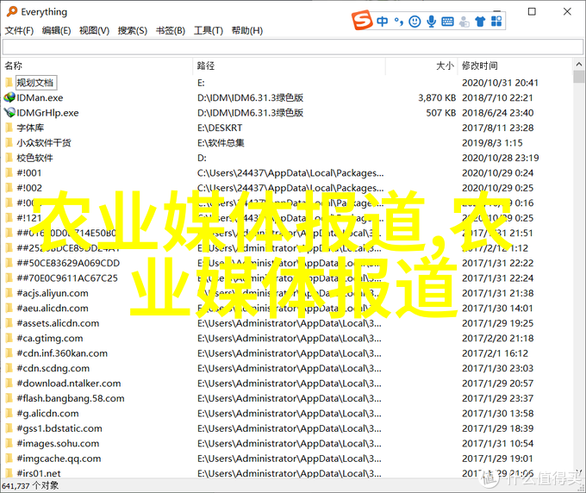The width and height of the screenshot is (586, 493).
Task: Click the vertical scrollbar thumb
Action: point(578,77)
